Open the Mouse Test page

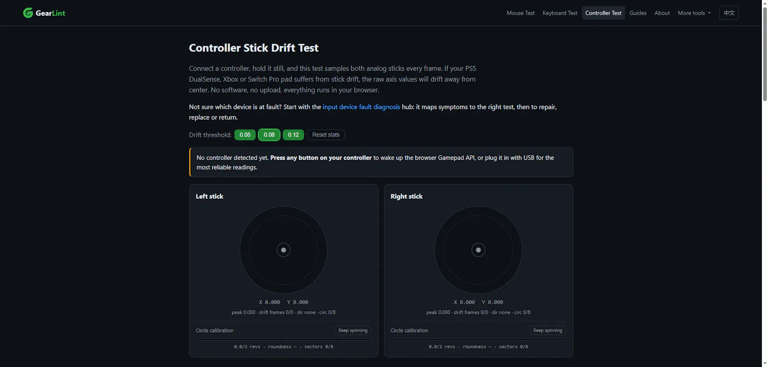[520, 13]
